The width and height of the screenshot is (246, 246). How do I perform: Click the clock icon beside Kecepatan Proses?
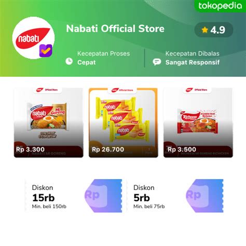[x=69, y=61]
